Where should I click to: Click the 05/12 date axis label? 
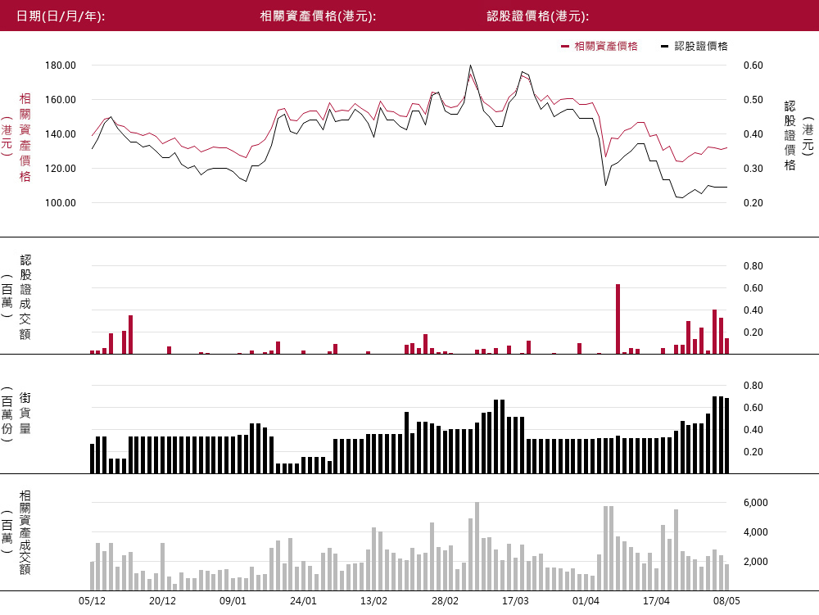[92, 601]
